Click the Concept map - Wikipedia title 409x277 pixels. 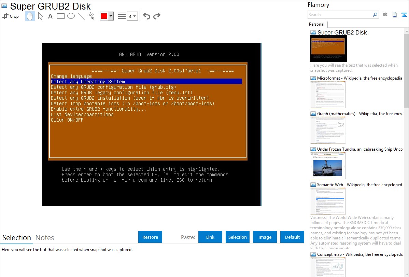pos(359,254)
